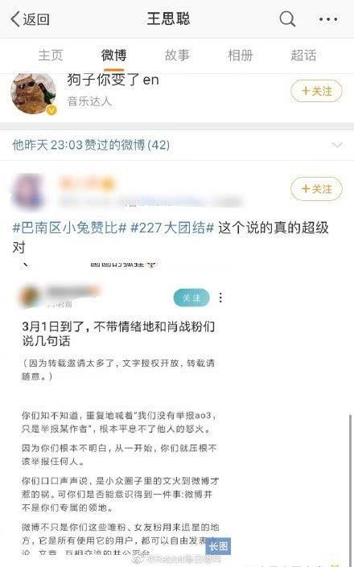Open vertical three-dot menu in embedded post
This screenshot has width=354, height=567.
click(220, 298)
